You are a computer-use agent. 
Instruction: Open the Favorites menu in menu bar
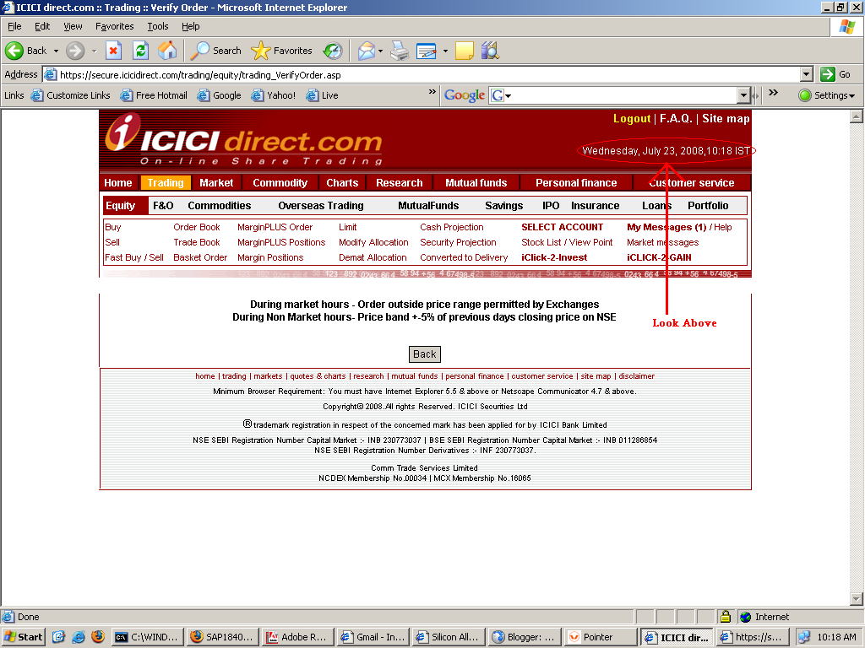point(114,26)
